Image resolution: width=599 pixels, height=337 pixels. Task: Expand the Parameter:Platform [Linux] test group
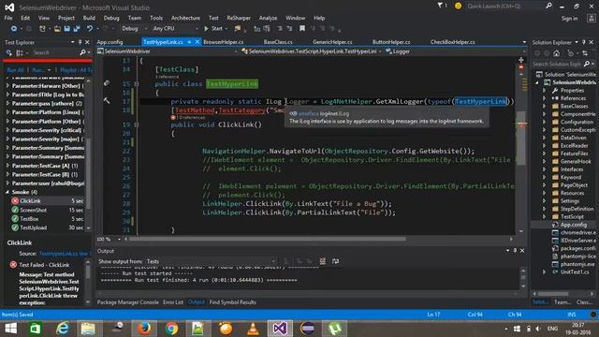point(7,112)
